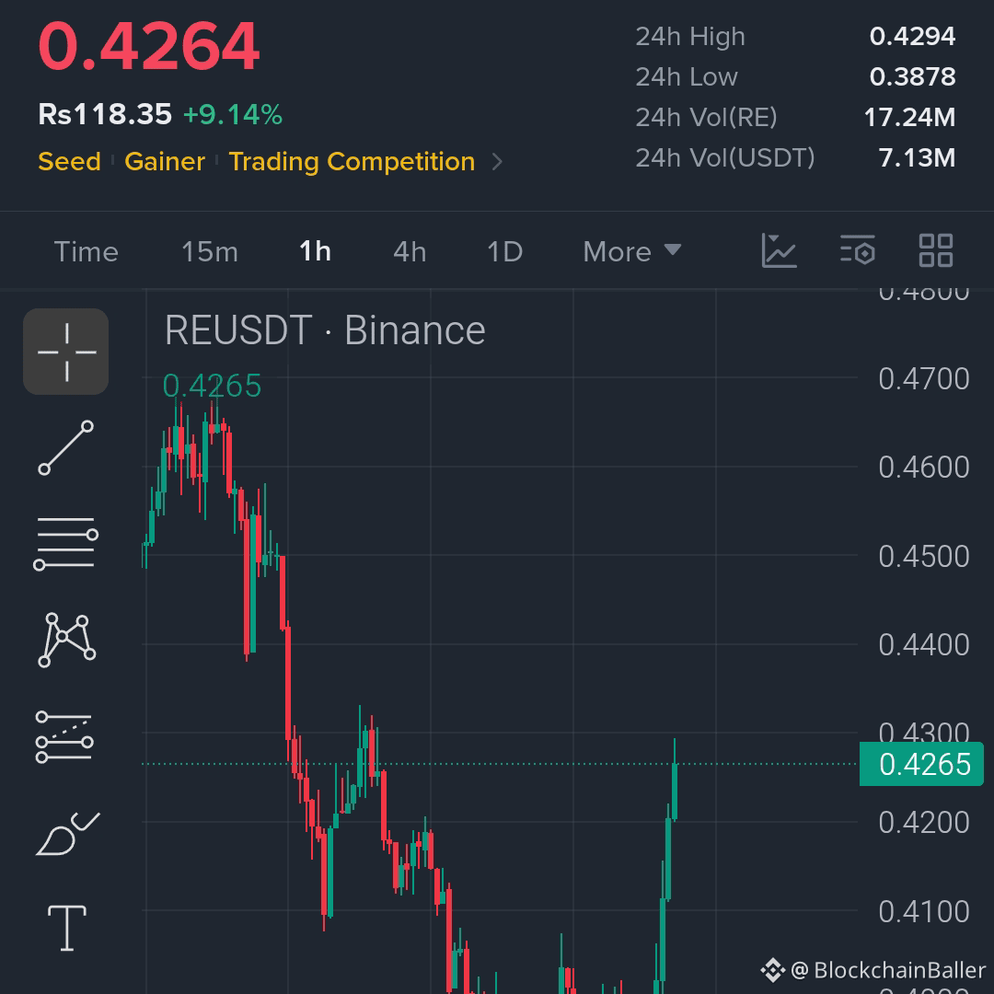Click the 0.4200 price axis label
Viewport: 994px width, 994px height.
point(924,823)
